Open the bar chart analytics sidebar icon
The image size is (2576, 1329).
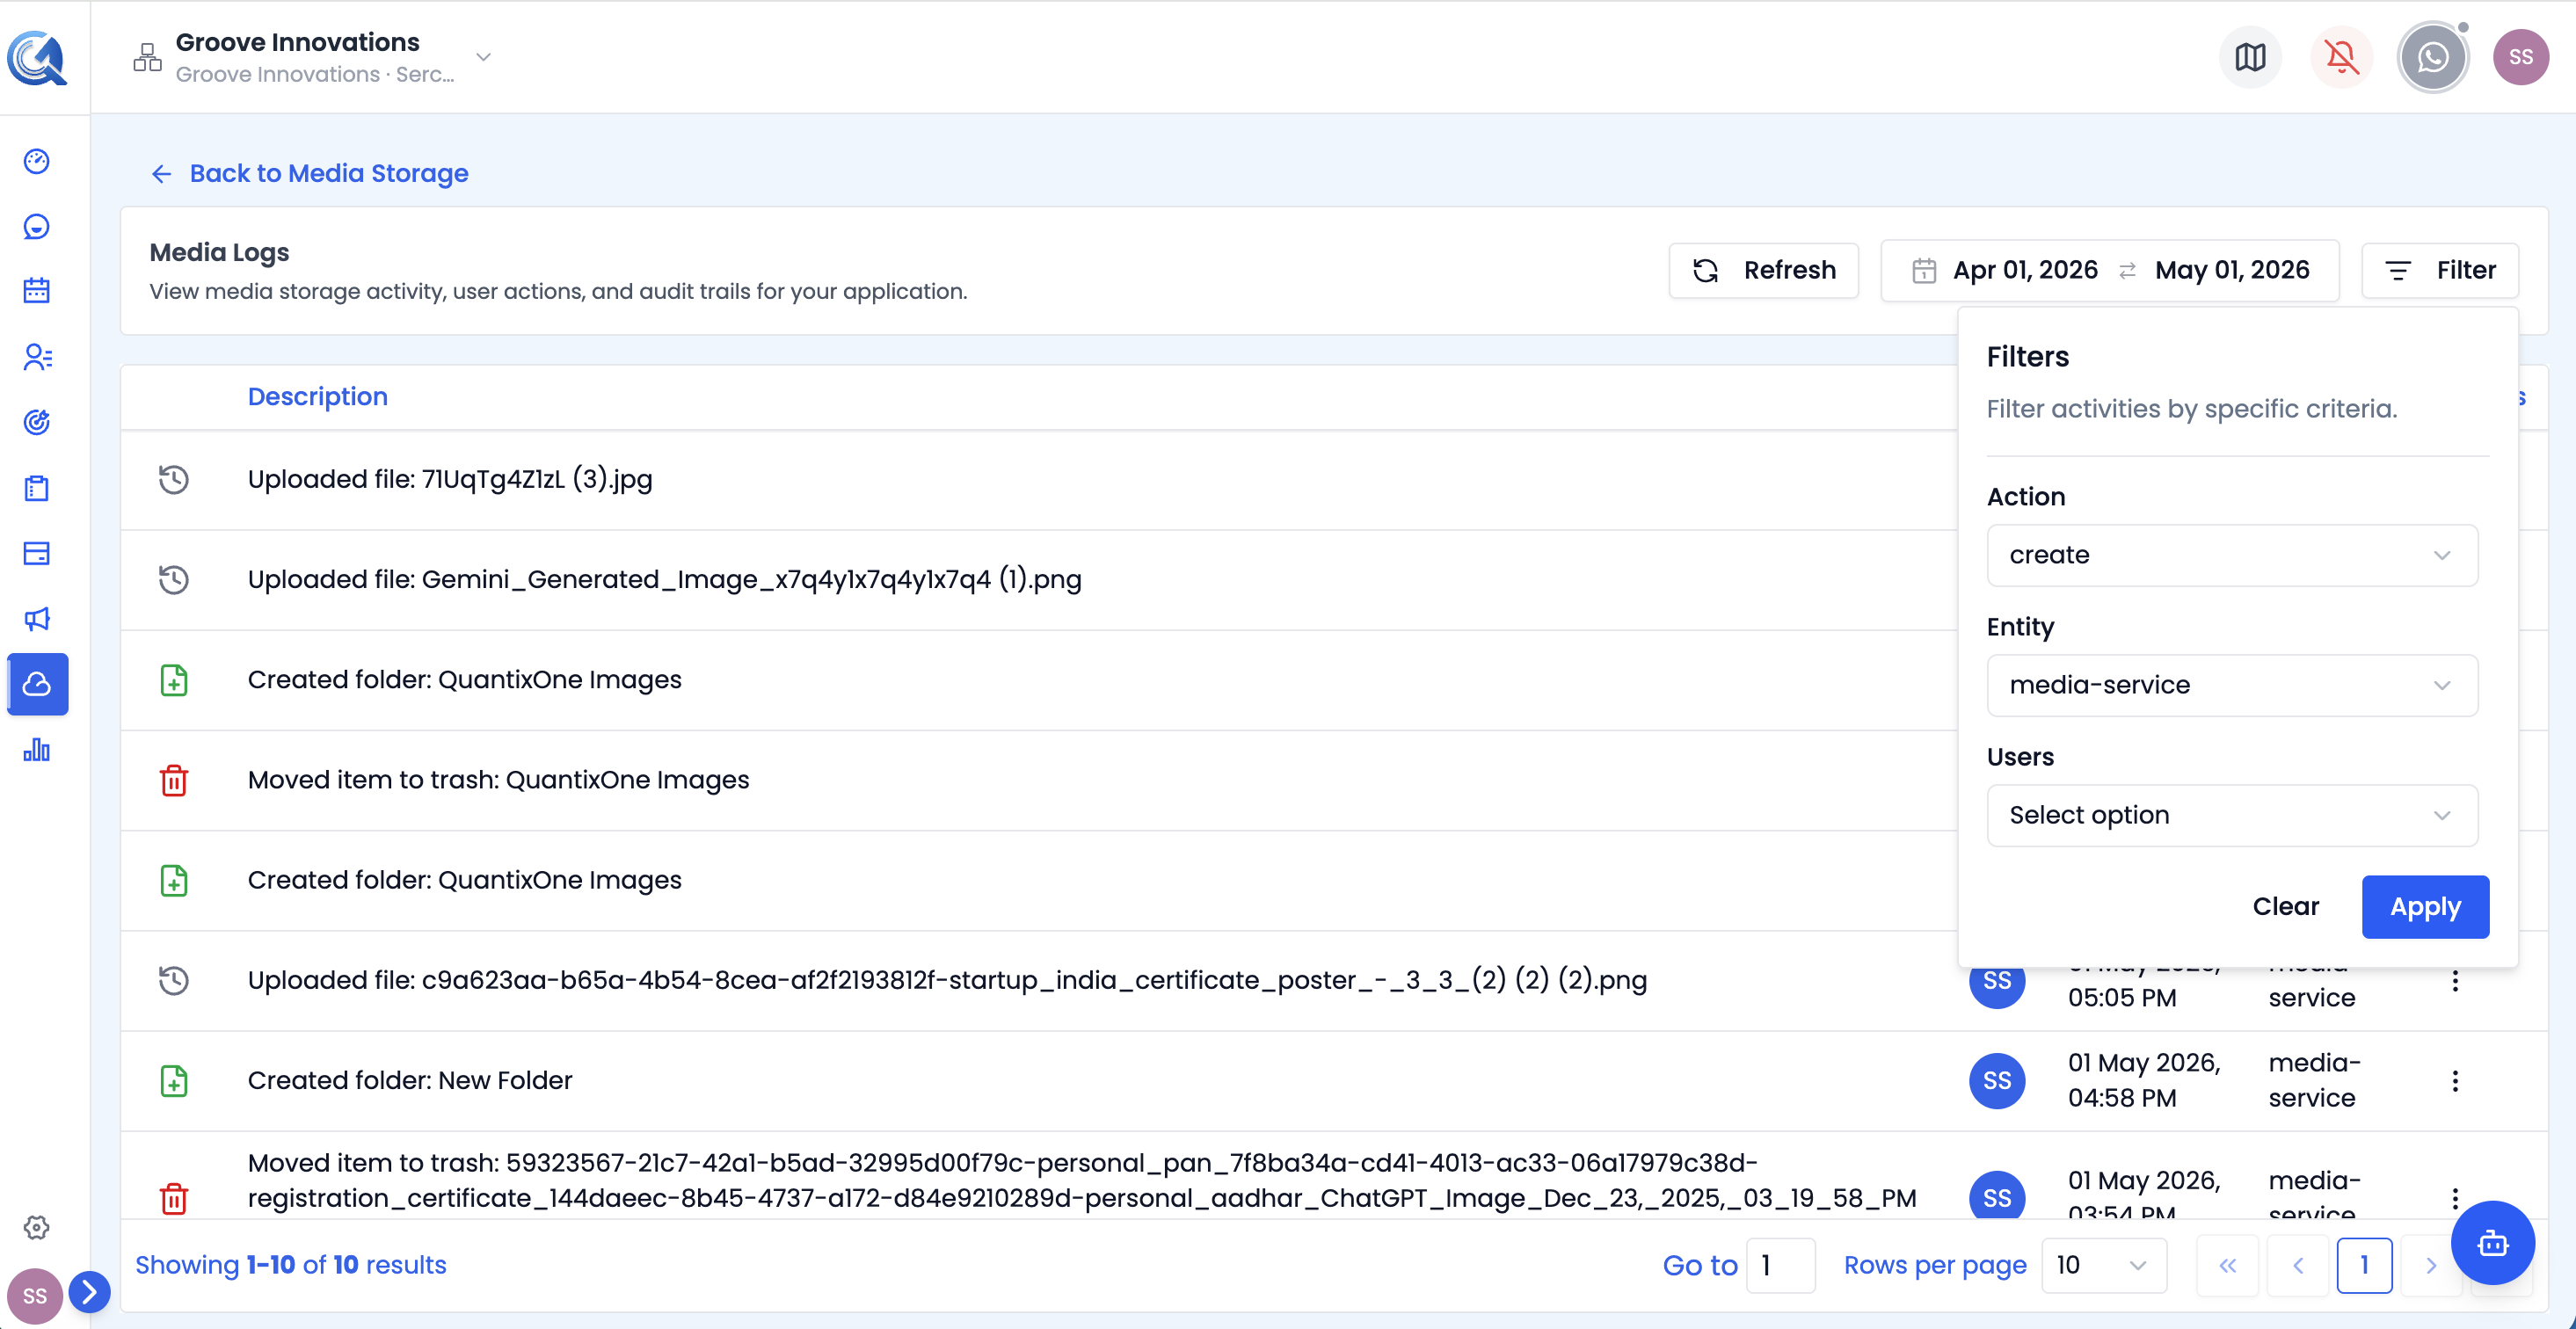(x=37, y=750)
